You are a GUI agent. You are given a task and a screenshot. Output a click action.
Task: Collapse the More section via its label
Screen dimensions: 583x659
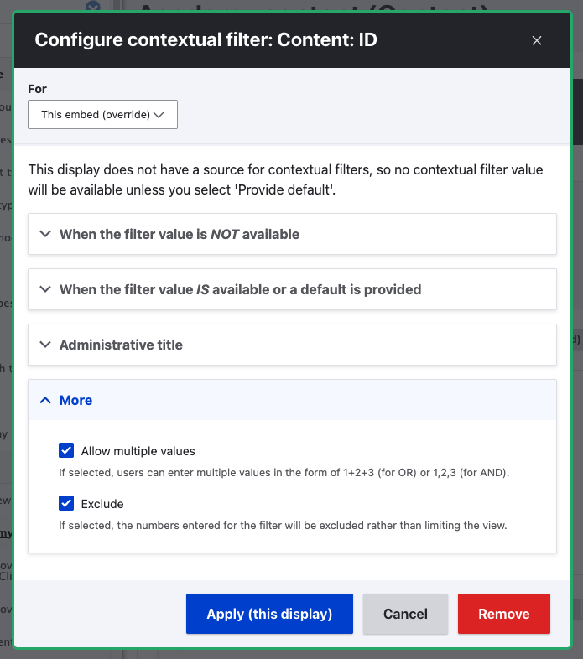[x=75, y=401]
